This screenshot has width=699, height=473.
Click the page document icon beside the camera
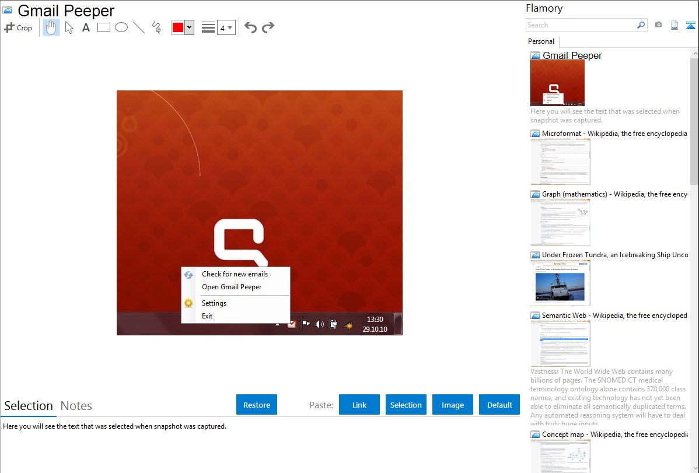[x=674, y=25]
